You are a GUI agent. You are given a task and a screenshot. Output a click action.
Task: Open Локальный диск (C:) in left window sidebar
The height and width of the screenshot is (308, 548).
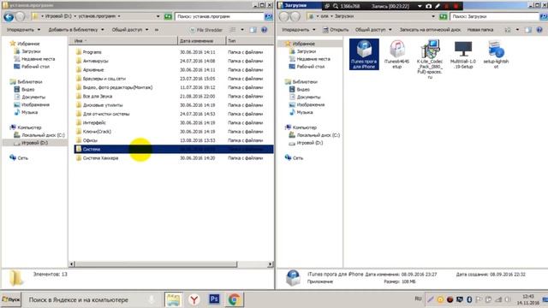coord(43,135)
